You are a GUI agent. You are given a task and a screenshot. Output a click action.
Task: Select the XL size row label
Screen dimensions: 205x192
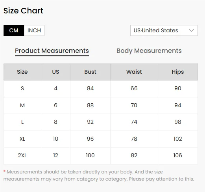[22, 139]
